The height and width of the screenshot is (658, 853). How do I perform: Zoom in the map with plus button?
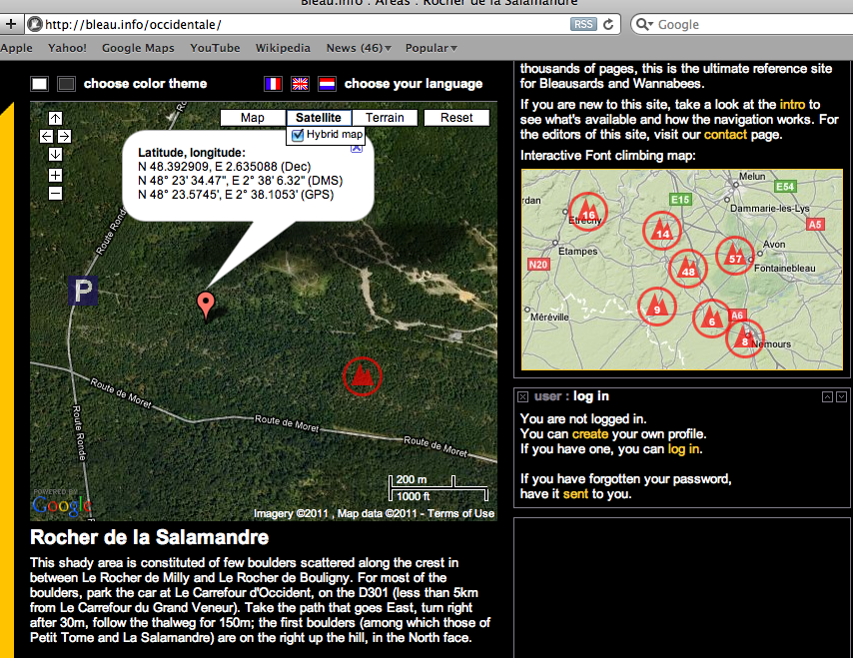(55, 175)
